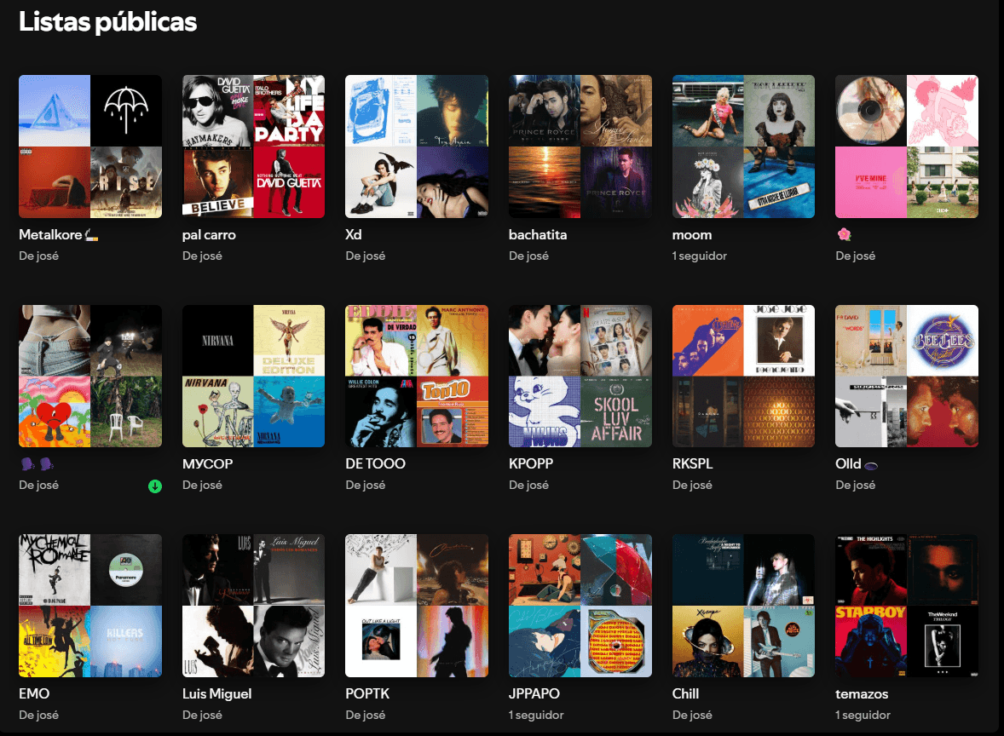Open the KPOPP playlist cover
1004x736 pixels.
pyautogui.click(x=580, y=376)
